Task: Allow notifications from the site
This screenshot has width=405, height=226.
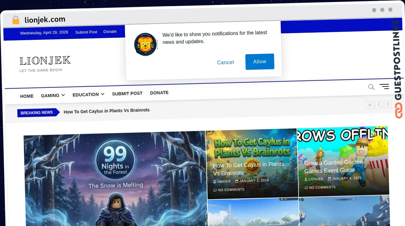Action: (260, 61)
